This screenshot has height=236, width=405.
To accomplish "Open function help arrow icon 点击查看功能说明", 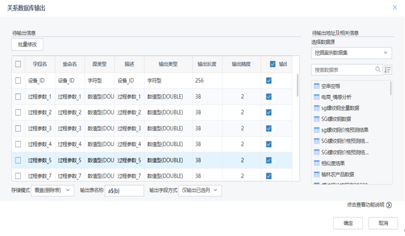I will click(389, 205).
